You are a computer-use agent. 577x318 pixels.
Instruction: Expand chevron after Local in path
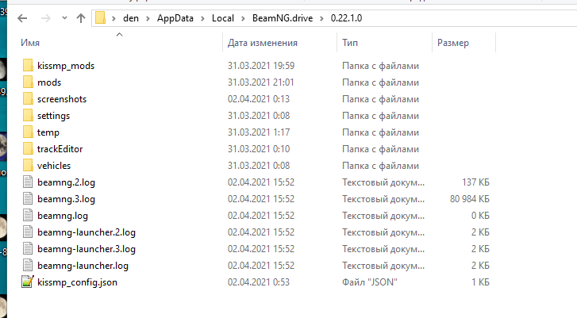click(243, 18)
